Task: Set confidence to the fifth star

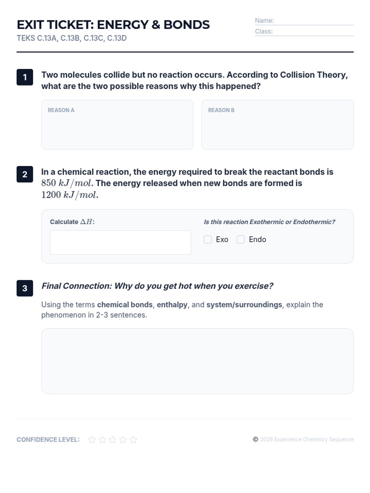Action: click(x=133, y=440)
